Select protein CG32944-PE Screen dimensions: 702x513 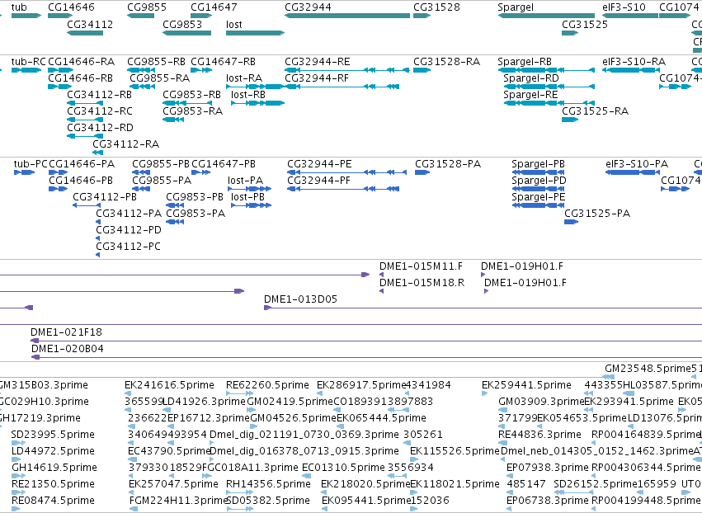click(x=320, y=164)
